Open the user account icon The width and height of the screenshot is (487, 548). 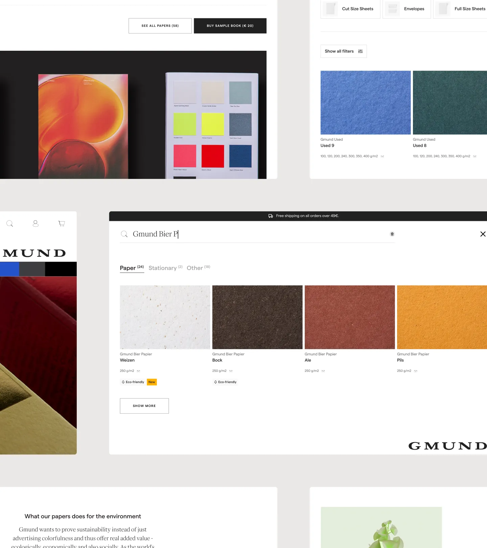[x=36, y=223]
